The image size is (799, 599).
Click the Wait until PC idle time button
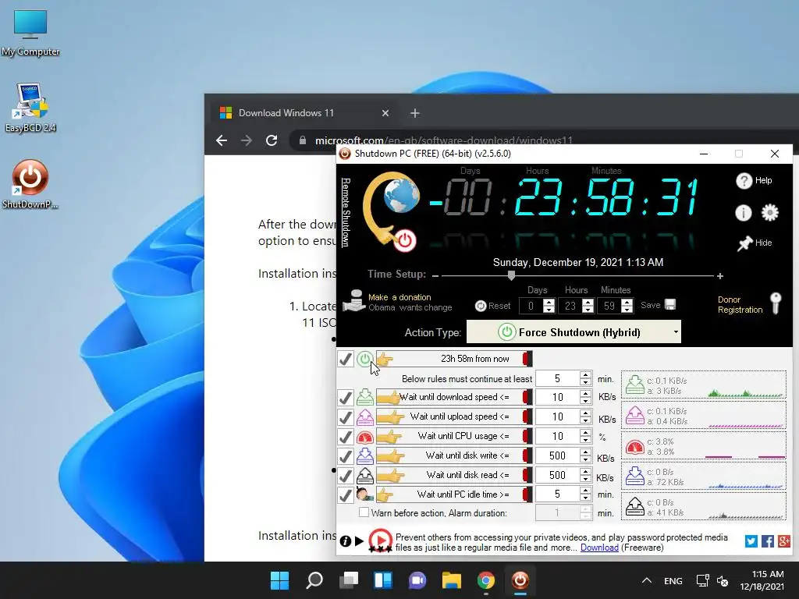(454, 494)
